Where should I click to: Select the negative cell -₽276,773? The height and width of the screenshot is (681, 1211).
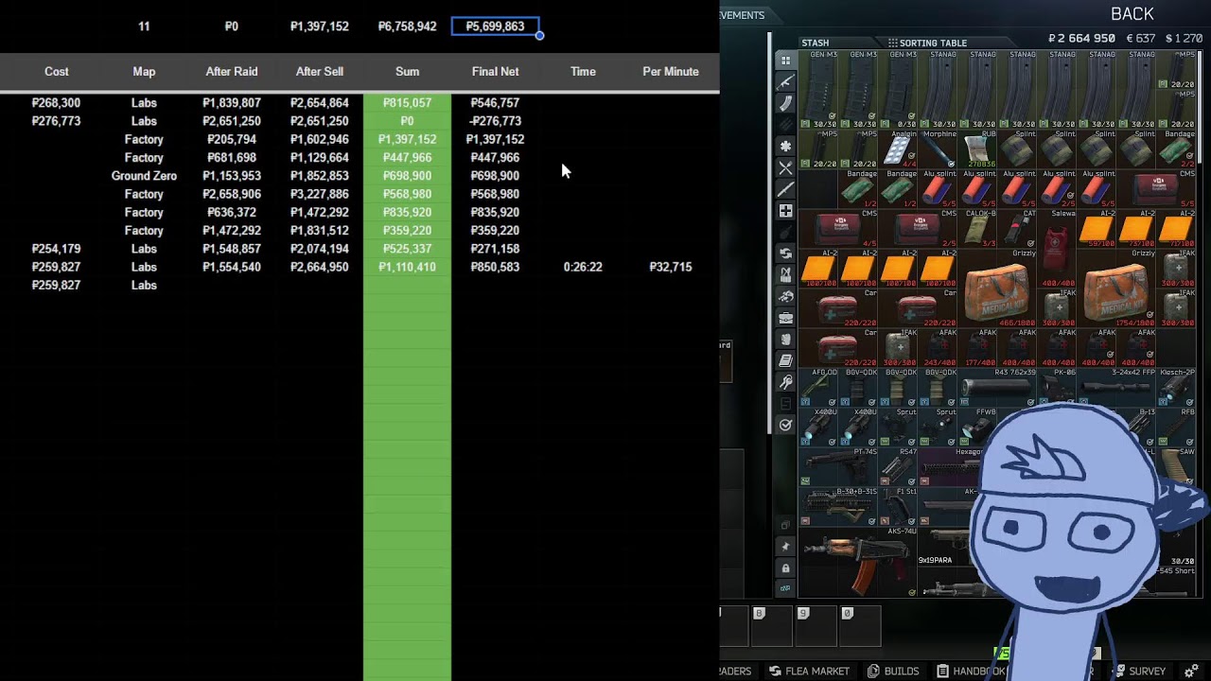click(495, 121)
